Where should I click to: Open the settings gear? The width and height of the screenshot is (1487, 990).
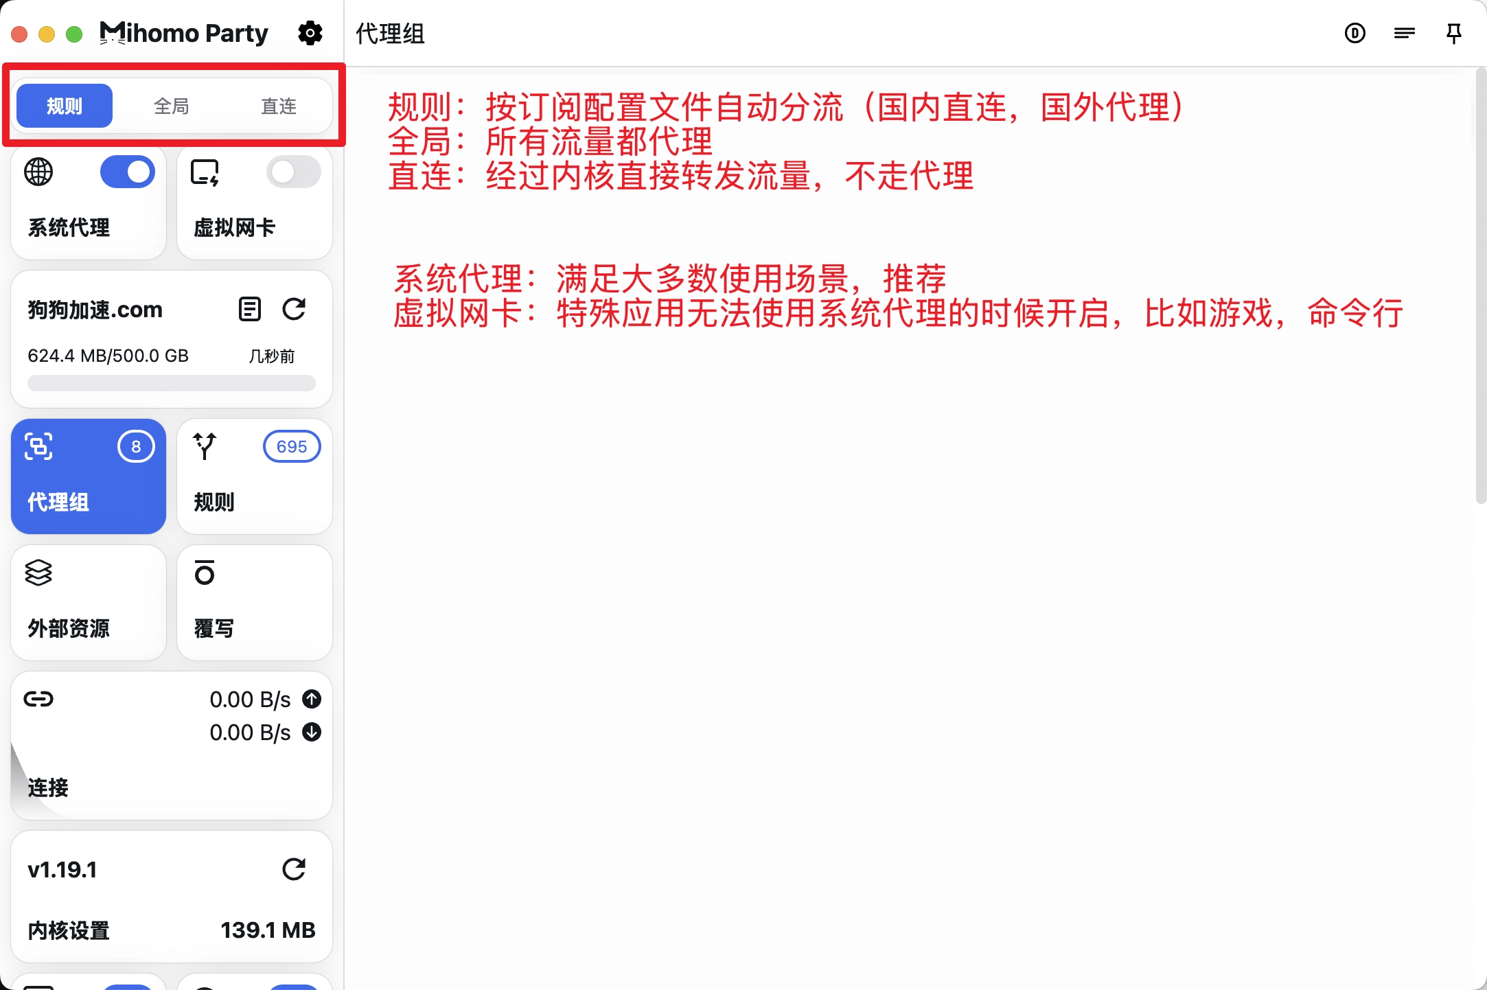[310, 32]
